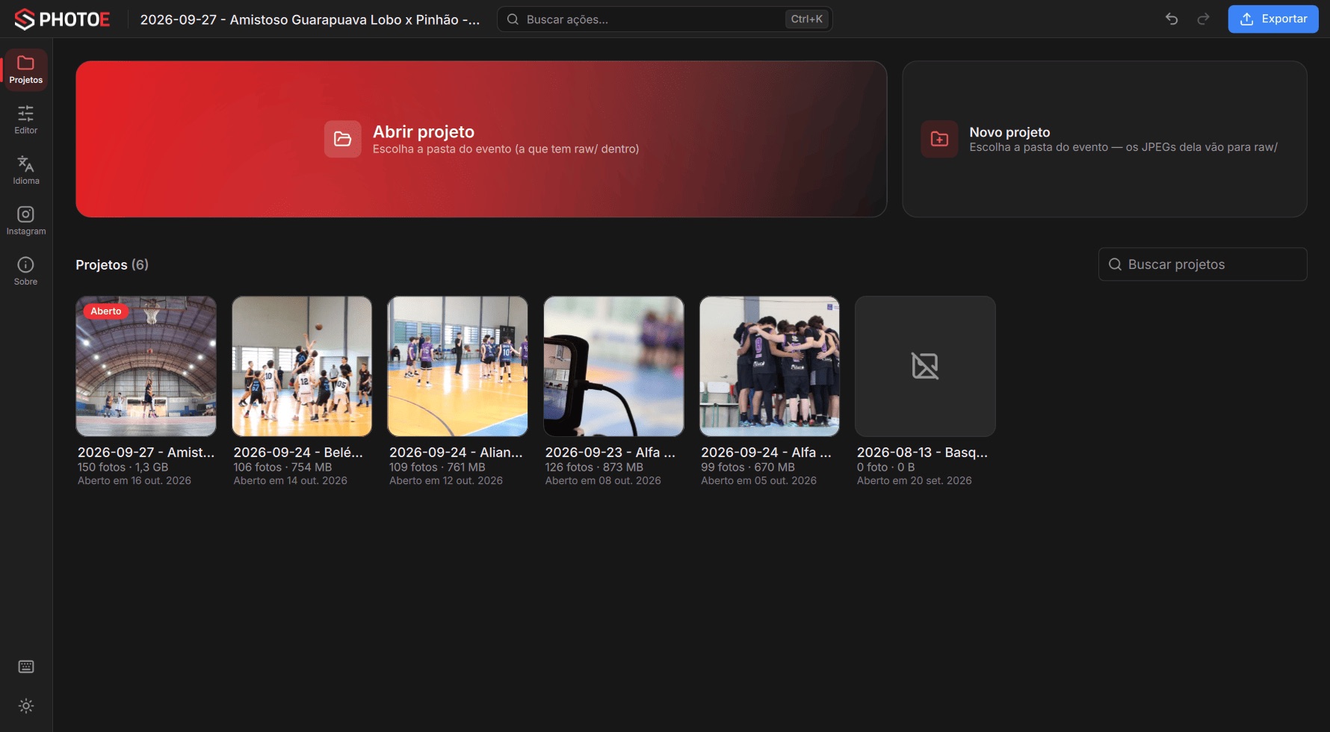Viewport: 1330px width, 732px height.
Task: Toggle the light/dark theme sun icon
Action: 26,706
